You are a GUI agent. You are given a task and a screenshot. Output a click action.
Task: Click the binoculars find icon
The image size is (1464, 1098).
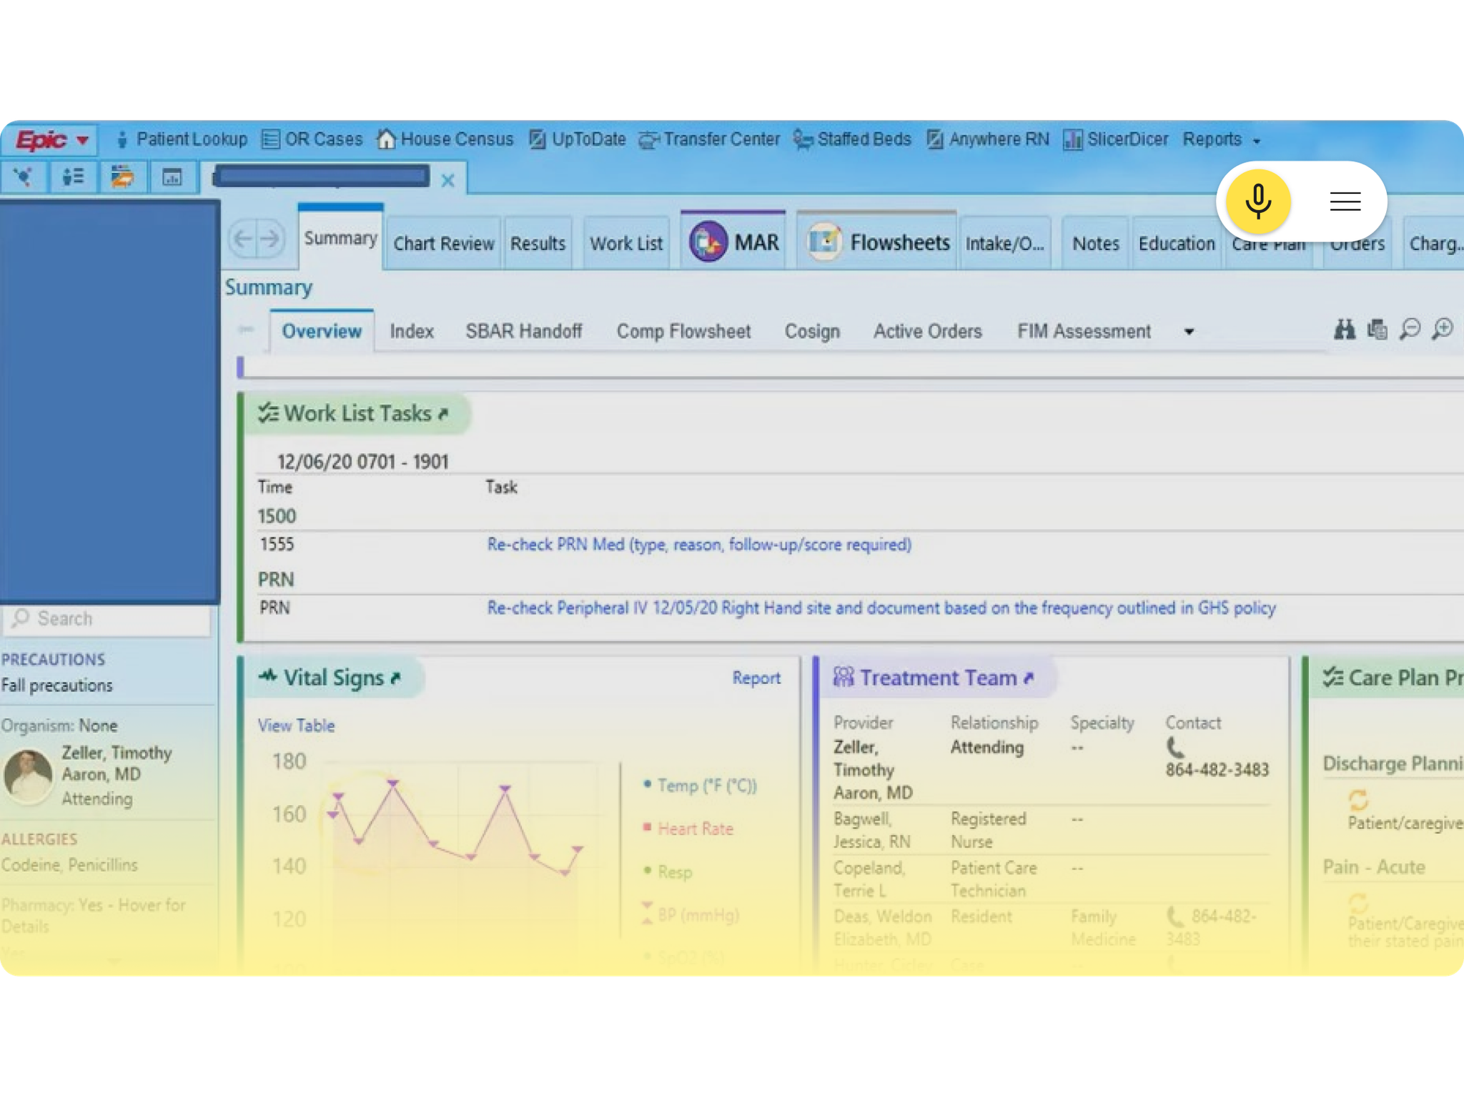[x=1344, y=330]
